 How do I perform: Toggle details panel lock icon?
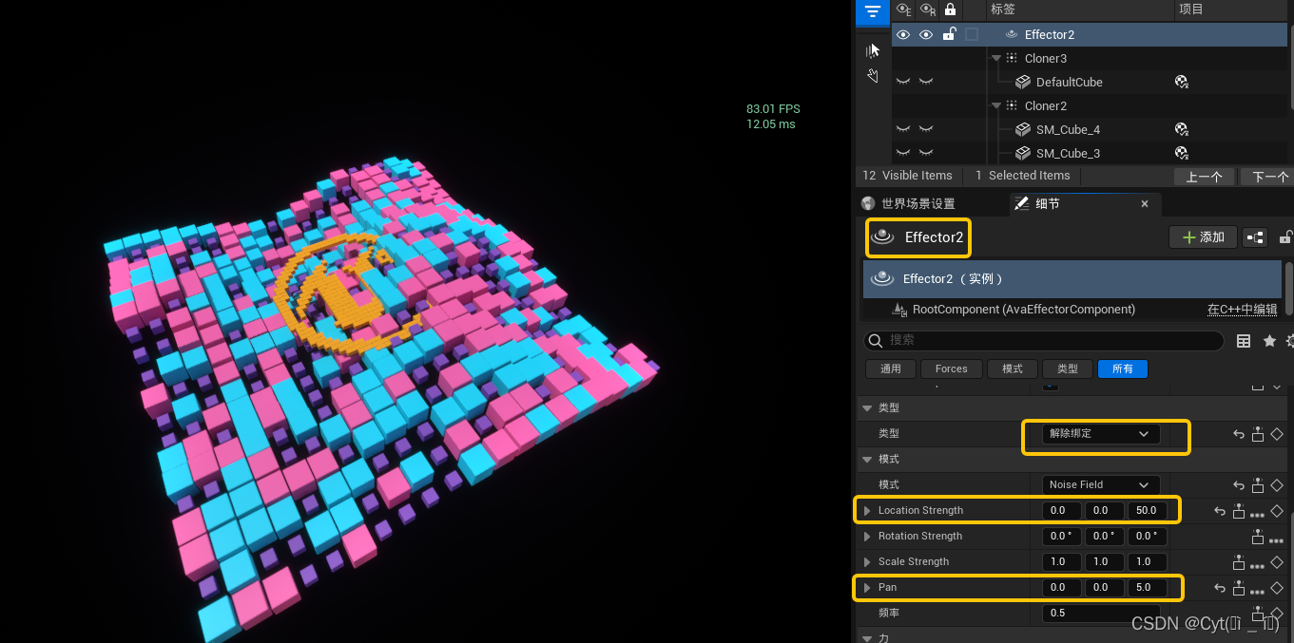pos(1285,237)
